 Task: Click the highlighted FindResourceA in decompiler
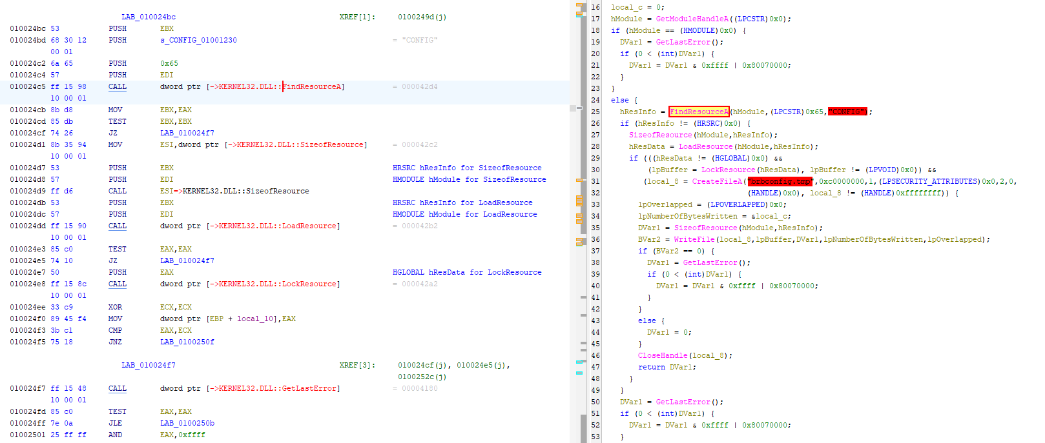pyautogui.click(x=699, y=112)
